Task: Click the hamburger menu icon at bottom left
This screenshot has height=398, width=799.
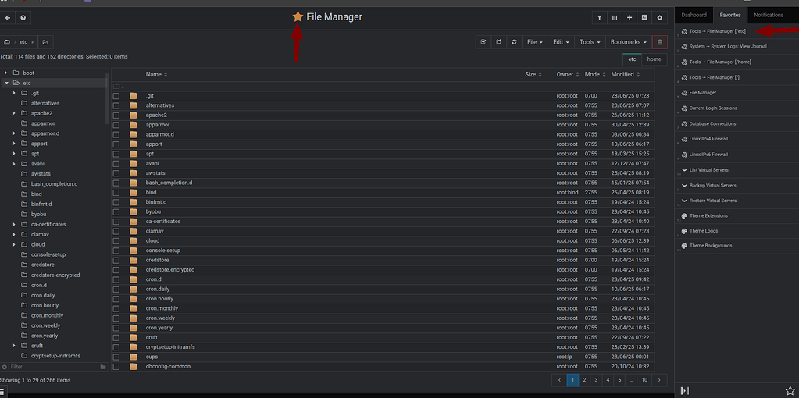Action: pos(2,392)
